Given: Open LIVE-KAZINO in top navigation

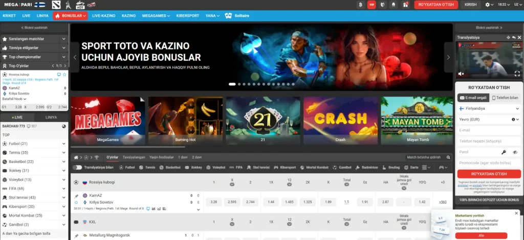Looking at the screenshot, I should pyautogui.click(x=103, y=16).
